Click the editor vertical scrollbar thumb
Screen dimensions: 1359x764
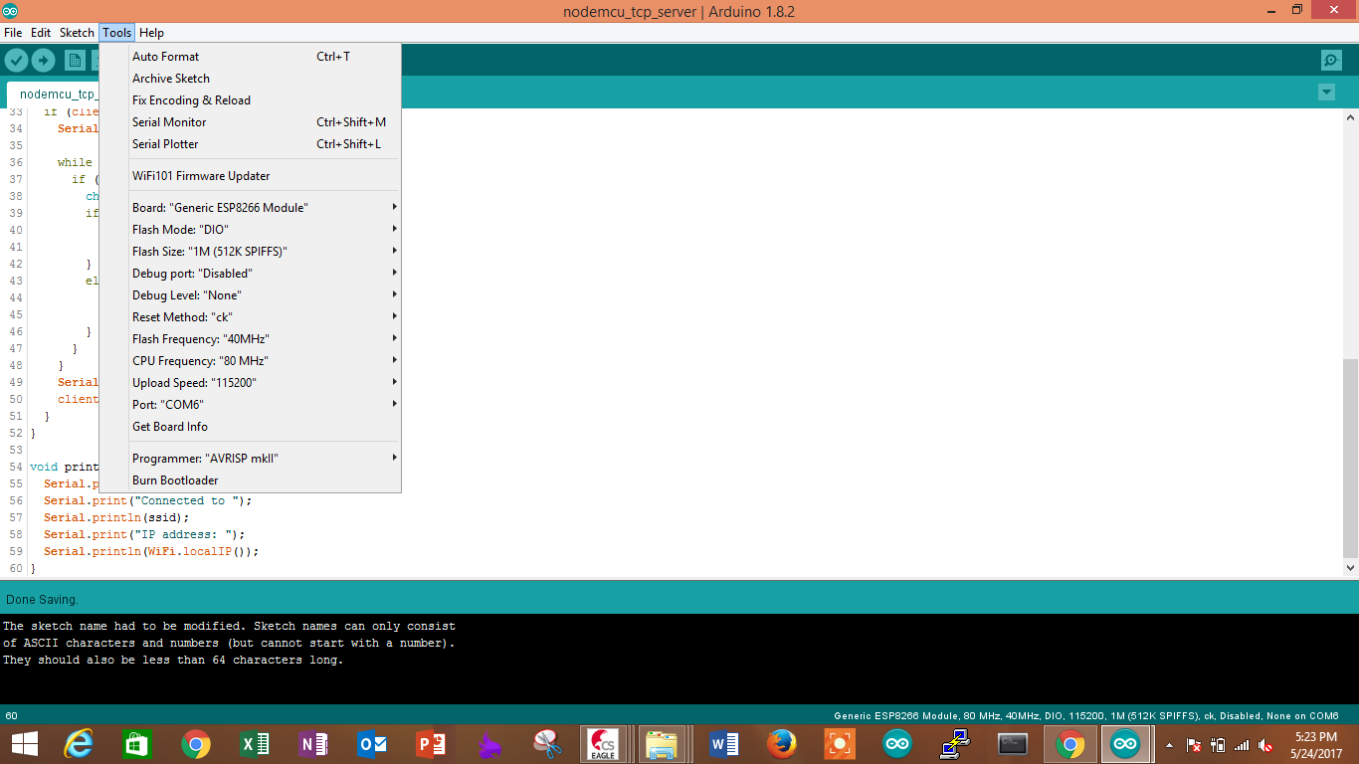coord(1350,459)
